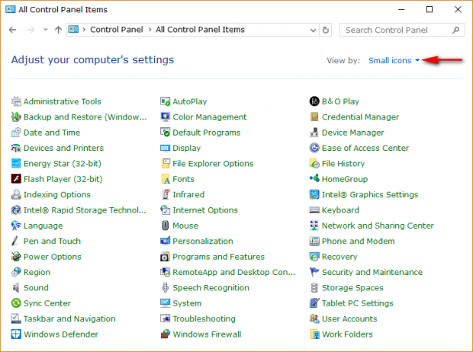473x352 pixels.
Task: Click the Forward navigation arrow
Action: [x=31, y=30]
